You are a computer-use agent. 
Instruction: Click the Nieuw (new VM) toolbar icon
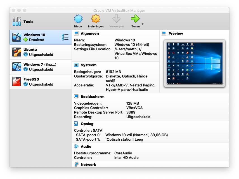point(78,19)
